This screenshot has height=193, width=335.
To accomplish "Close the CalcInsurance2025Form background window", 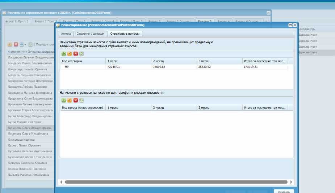I will pos(269,13).
